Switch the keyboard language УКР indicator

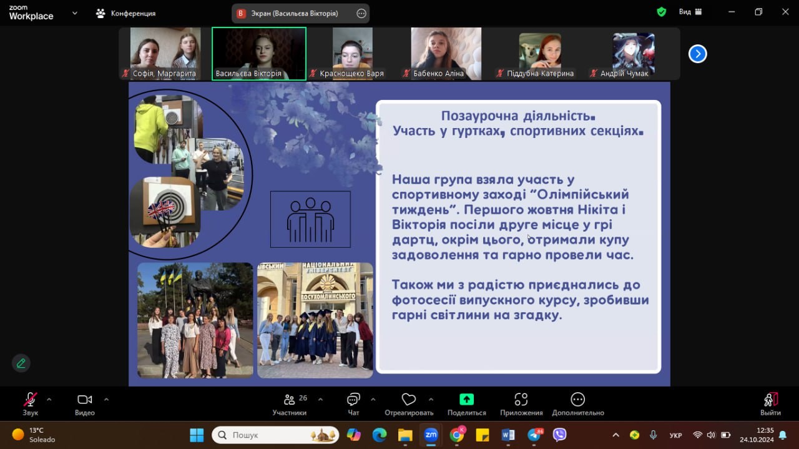pyautogui.click(x=675, y=435)
